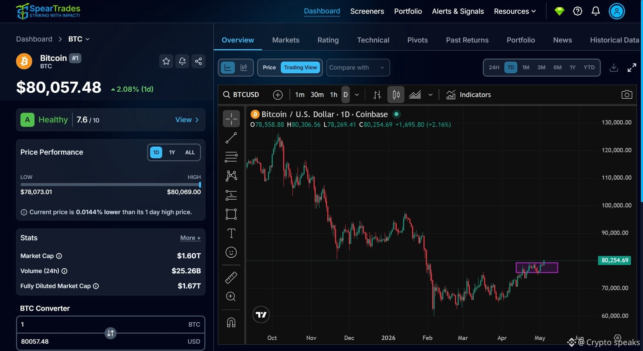Open the Screeners menu item
The image size is (643, 351).
click(367, 11)
